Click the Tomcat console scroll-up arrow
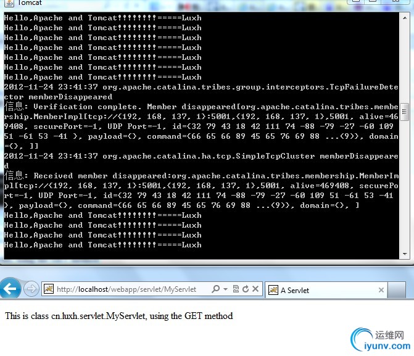414x356 pixels. coord(405,18)
